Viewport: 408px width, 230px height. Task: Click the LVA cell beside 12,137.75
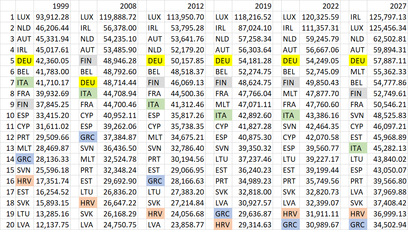point(25,225)
